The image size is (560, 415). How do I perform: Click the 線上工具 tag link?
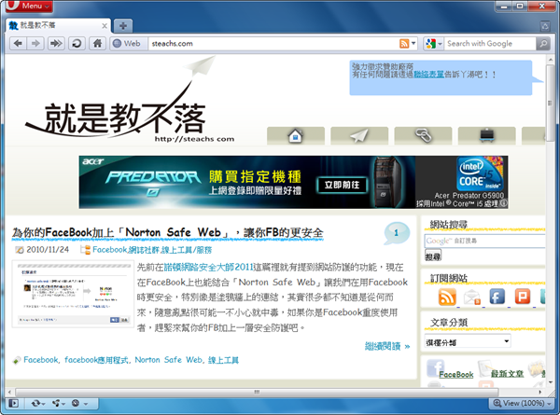pyautogui.click(x=223, y=360)
